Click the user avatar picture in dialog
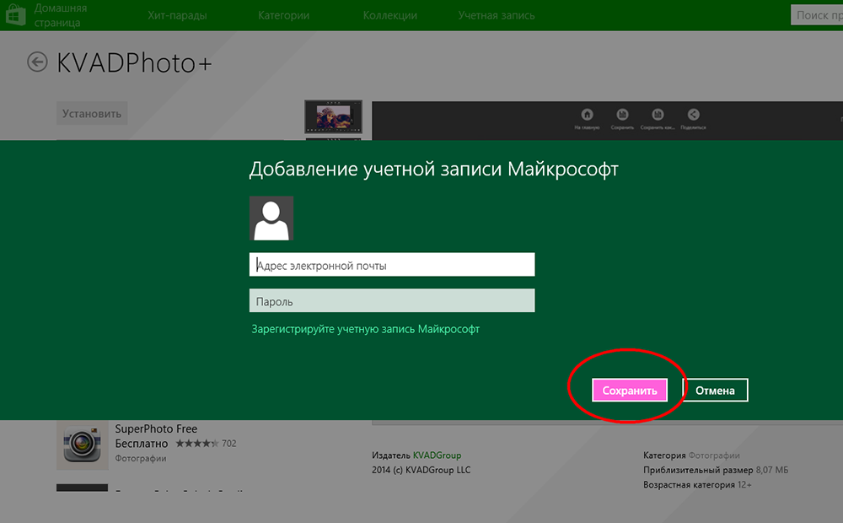The height and width of the screenshot is (523, 843). (x=271, y=218)
